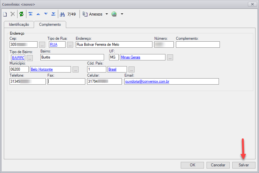Expand the globe icon dropdown arrow
Viewport: 259px width, 173px height.
[122, 14]
